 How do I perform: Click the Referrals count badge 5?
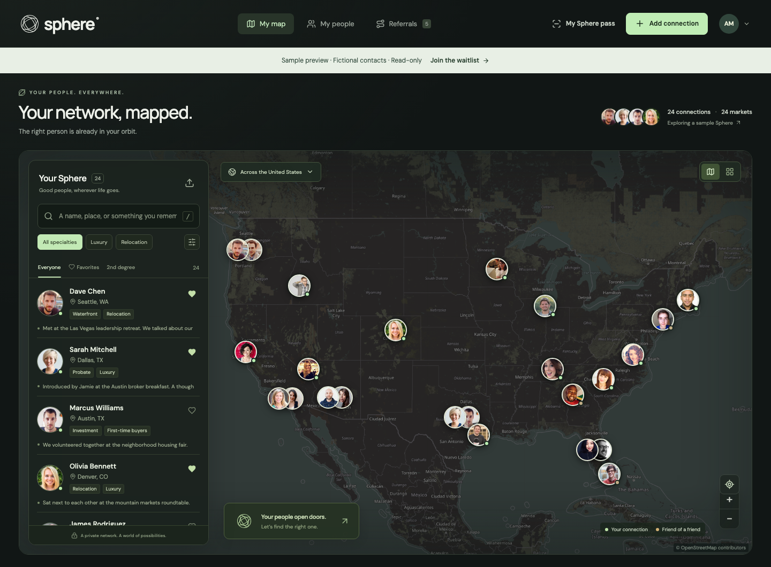426,24
